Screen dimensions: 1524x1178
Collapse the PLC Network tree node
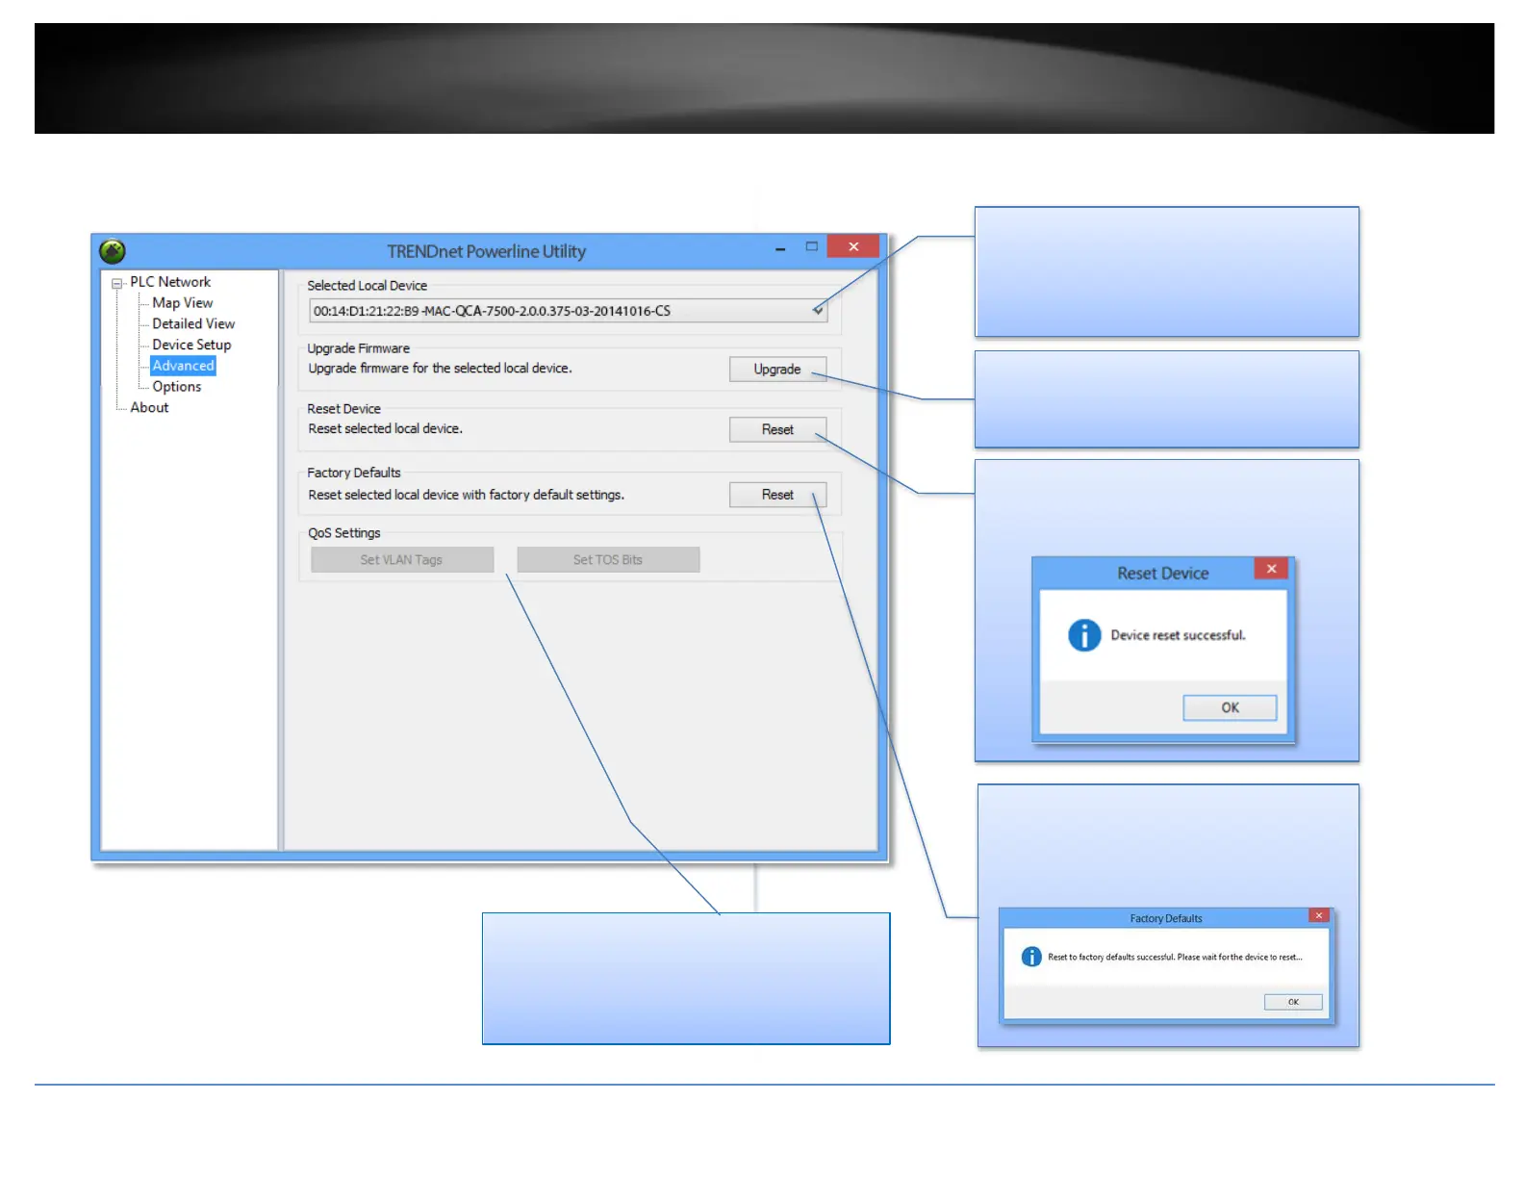pyautogui.click(x=116, y=283)
